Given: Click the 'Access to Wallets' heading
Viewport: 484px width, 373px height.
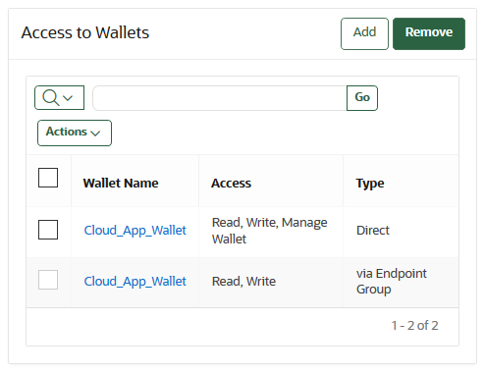Looking at the screenshot, I should click(85, 32).
